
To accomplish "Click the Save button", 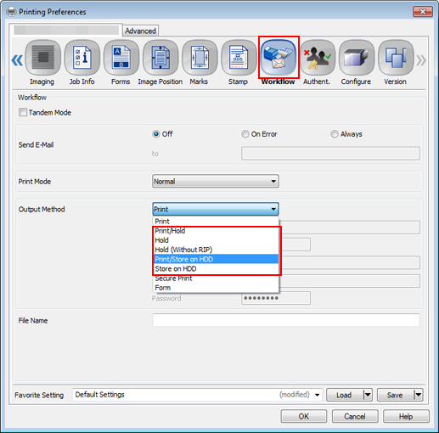I will [396, 395].
